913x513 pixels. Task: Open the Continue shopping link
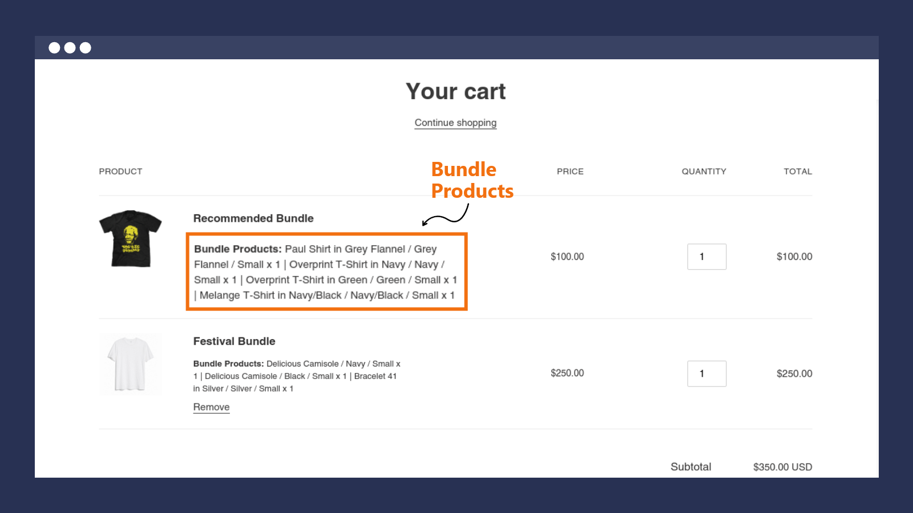[x=455, y=123]
